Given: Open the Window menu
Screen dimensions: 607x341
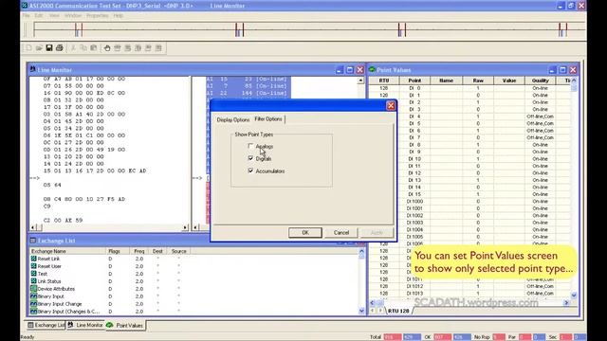Looking at the screenshot, I should coord(73,15).
